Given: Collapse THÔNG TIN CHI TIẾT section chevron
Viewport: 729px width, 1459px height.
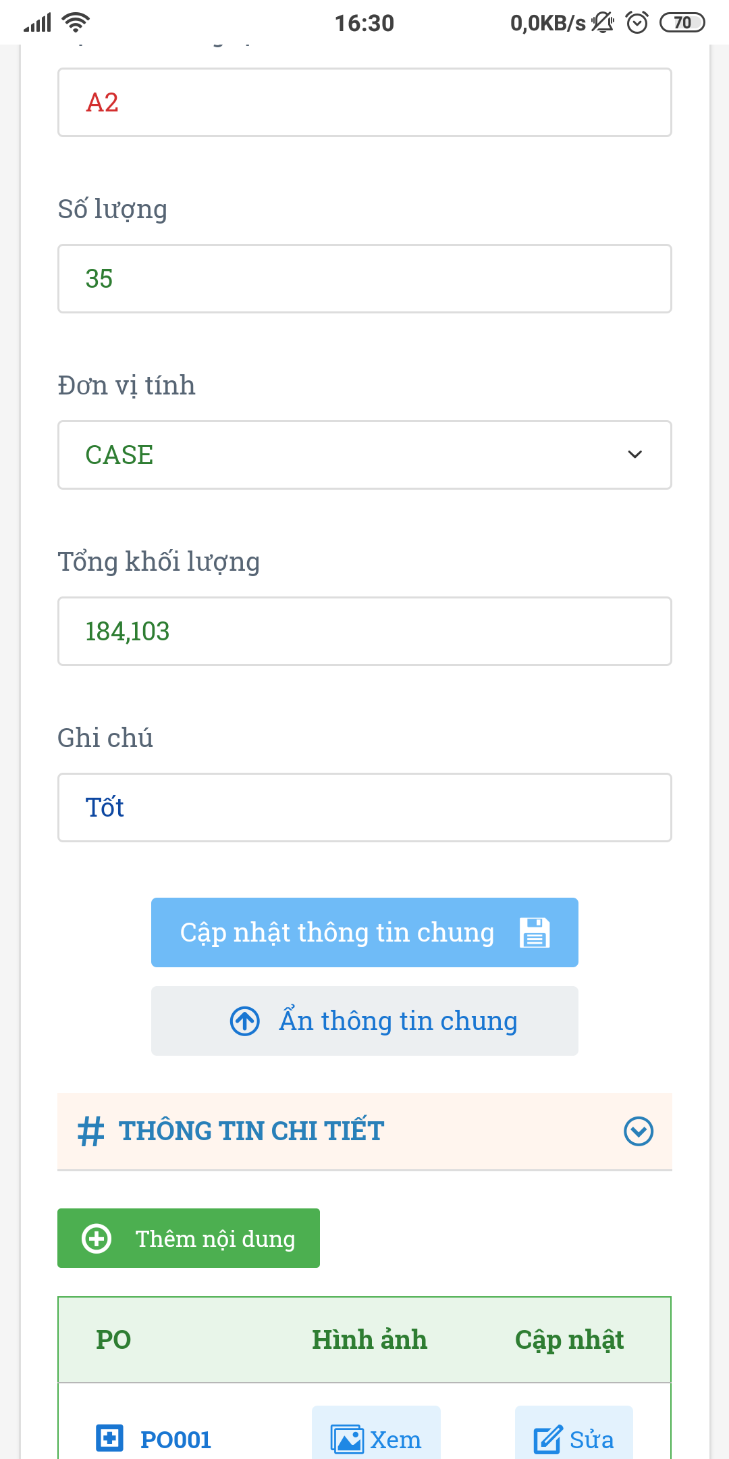Looking at the screenshot, I should pyautogui.click(x=639, y=1131).
